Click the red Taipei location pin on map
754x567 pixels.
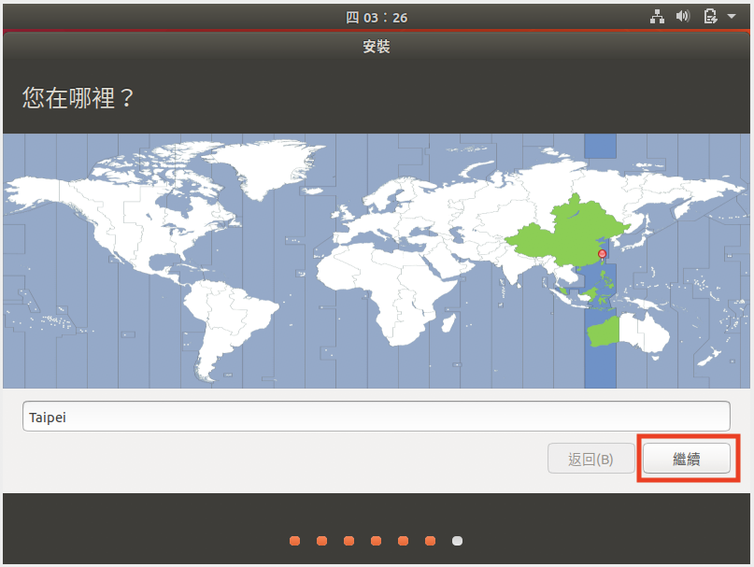coord(602,254)
